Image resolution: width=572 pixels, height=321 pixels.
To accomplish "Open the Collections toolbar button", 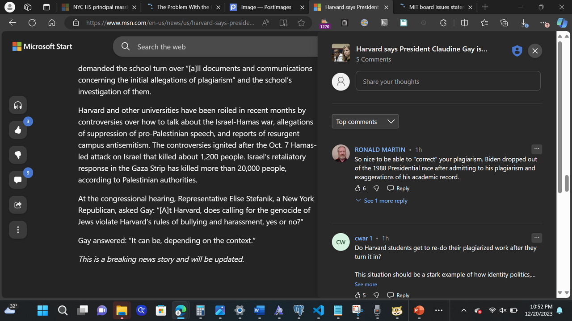I will (x=505, y=23).
